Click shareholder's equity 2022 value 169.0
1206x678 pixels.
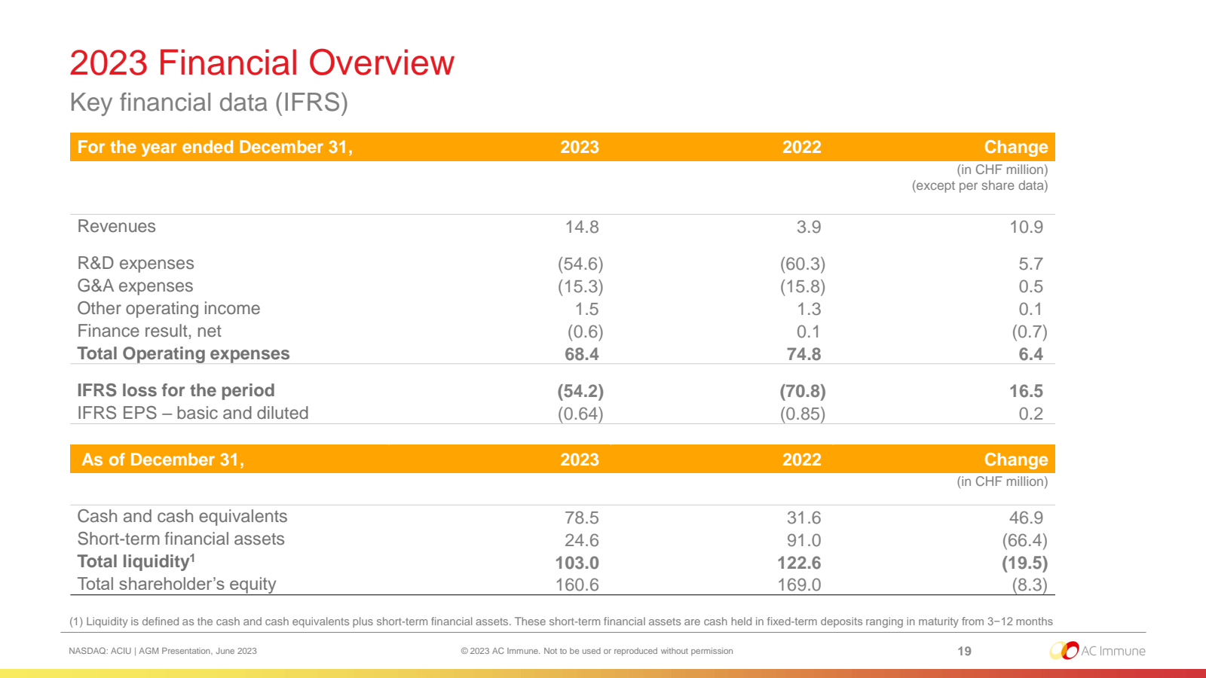pos(799,585)
